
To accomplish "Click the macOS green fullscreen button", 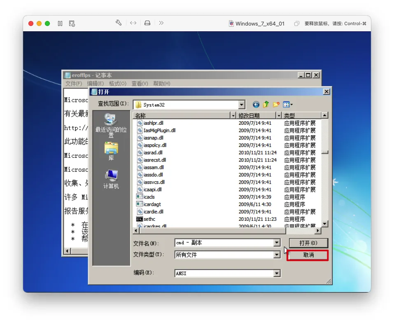I will (47, 23).
